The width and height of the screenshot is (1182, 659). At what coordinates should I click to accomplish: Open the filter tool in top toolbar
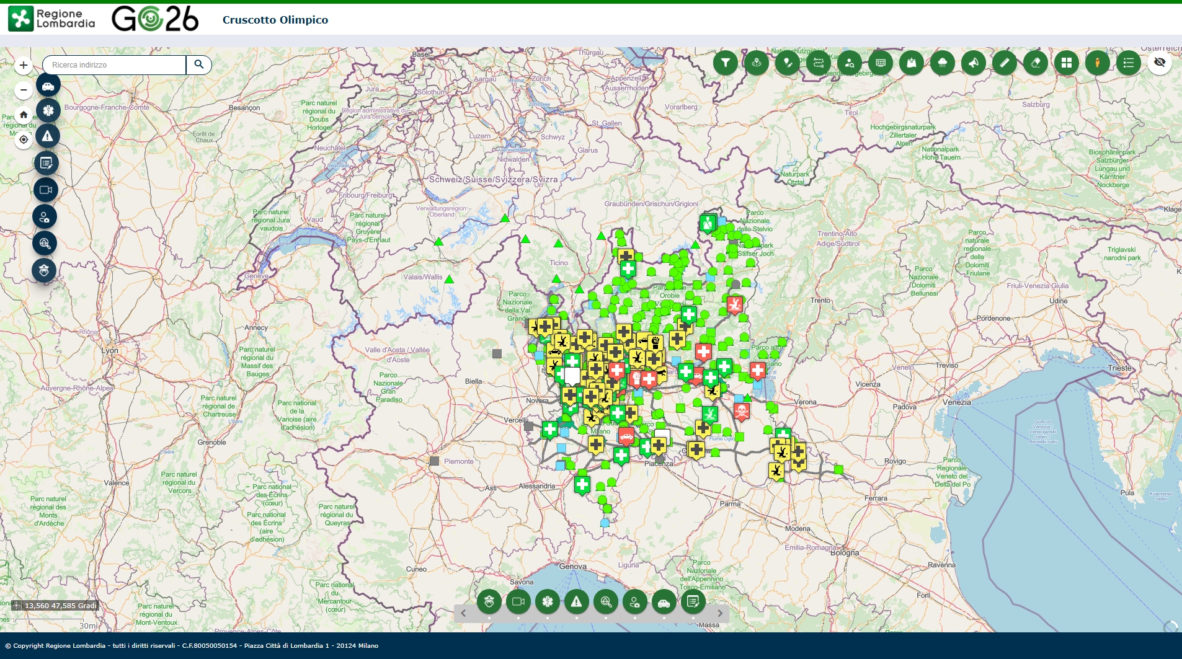(725, 63)
